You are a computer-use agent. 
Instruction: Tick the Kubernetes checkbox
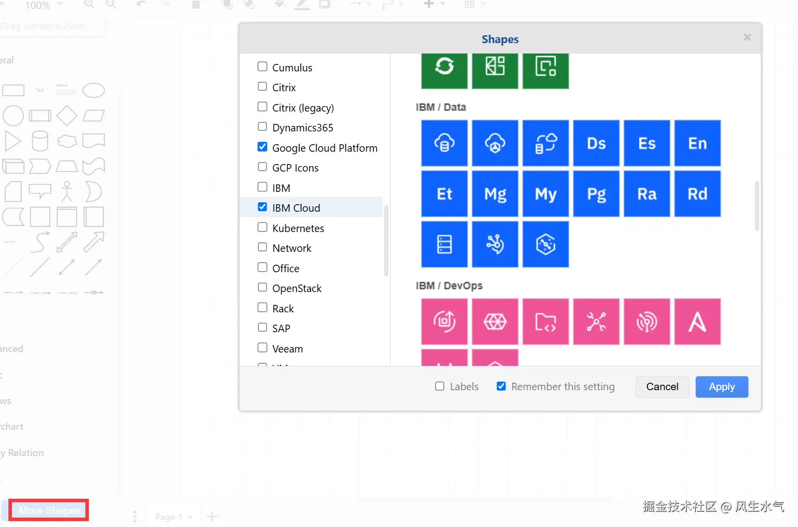coord(263,227)
